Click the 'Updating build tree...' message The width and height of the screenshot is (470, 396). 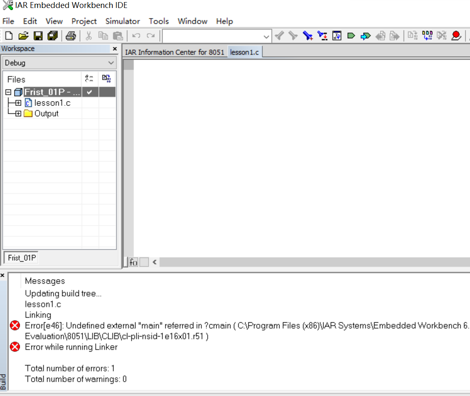[x=63, y=293]
